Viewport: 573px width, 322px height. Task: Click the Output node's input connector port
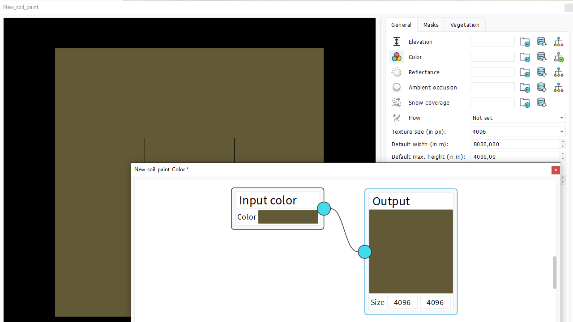[x=365, y=252]
